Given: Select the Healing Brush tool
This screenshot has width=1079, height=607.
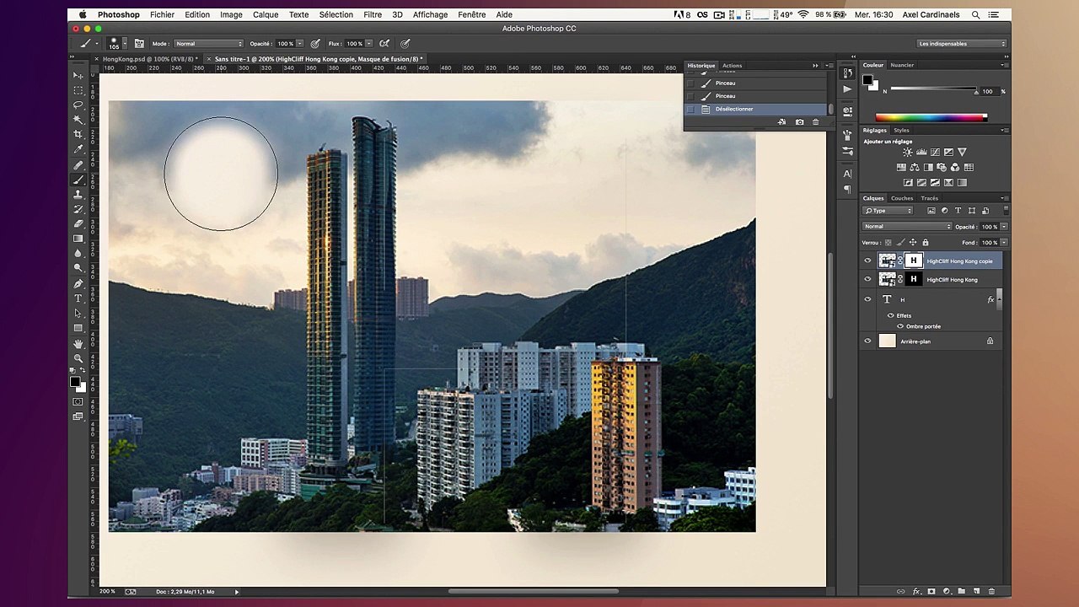Looking at the screenshot, I should click(x=78, y=164).
